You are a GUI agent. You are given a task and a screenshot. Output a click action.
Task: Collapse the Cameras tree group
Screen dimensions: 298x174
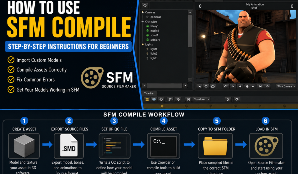(x=143, y=12)
